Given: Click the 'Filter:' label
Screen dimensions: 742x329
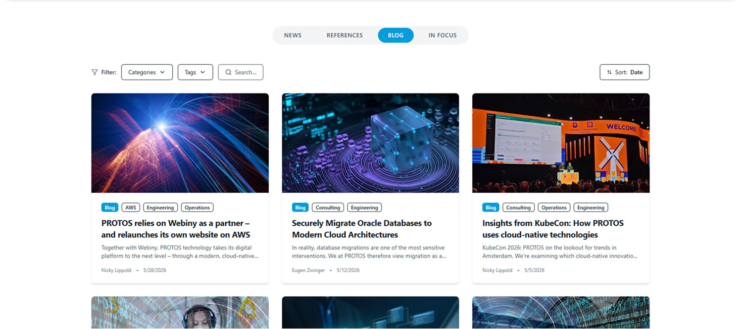Looking at the screenshot, I should pyautogui.click(x=109, y=72).
